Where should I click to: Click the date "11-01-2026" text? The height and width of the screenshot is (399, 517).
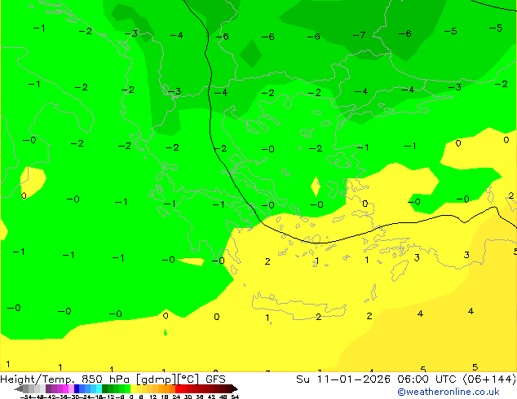[354, 379]
